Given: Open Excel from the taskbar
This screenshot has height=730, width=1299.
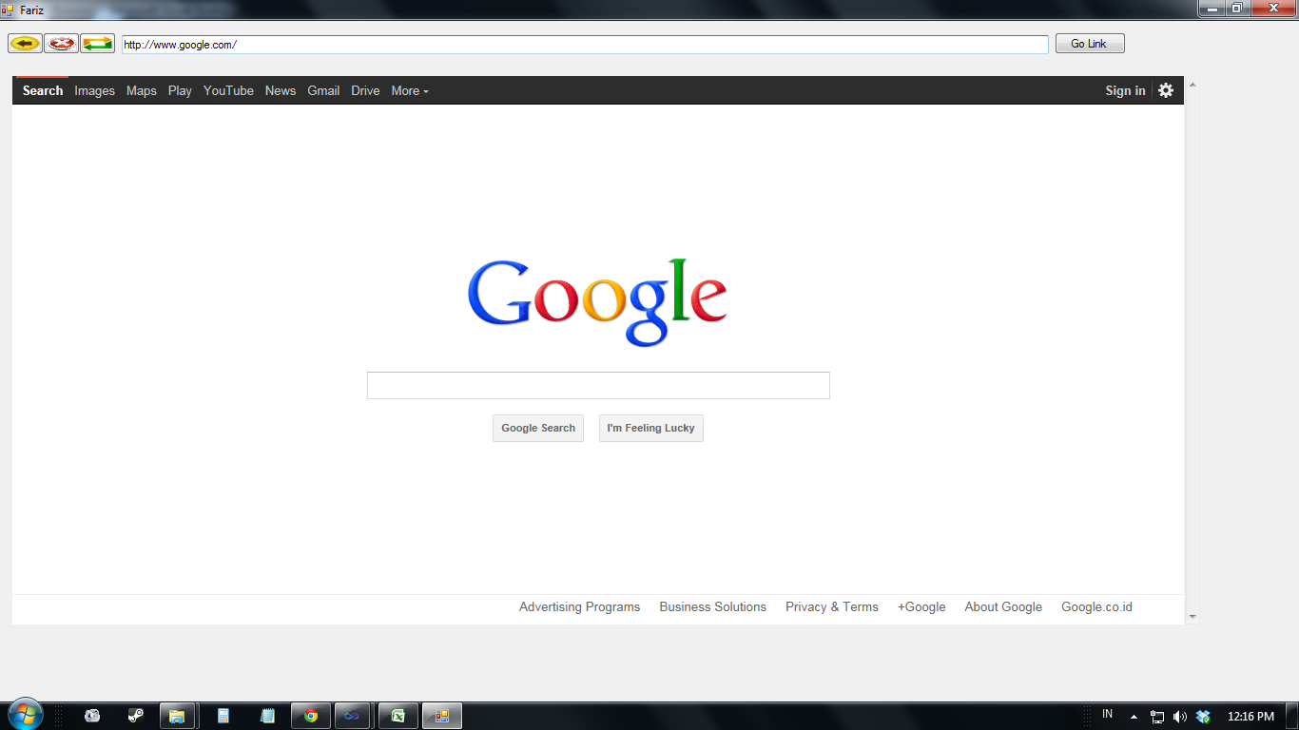Looking at the screenshot, I should (x=397, y=715).
